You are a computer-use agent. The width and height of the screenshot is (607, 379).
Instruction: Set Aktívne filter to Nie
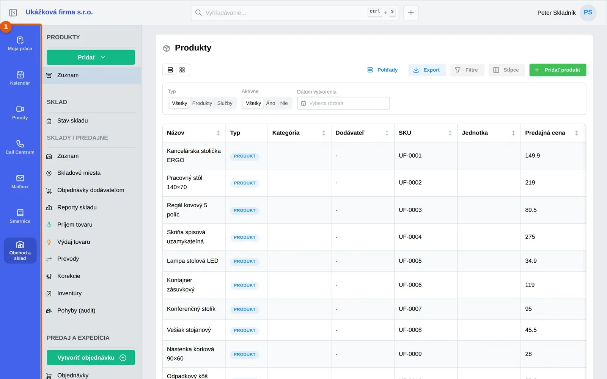(x=284, y=103)
